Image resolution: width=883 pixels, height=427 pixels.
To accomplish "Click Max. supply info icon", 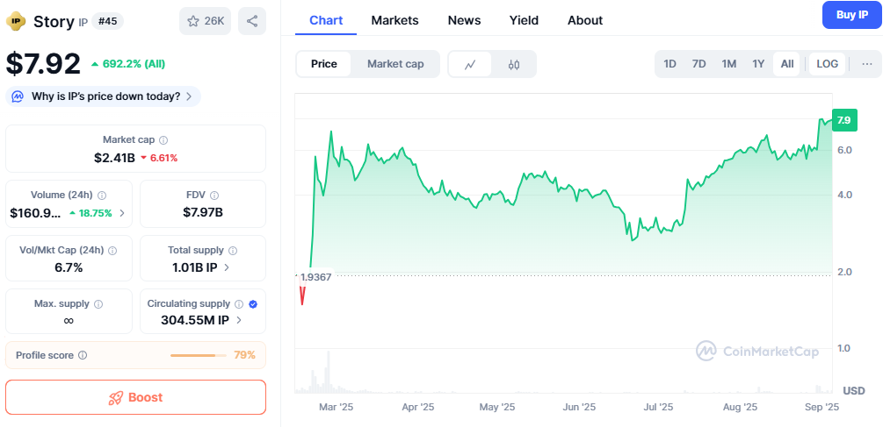I will [98, 304].
